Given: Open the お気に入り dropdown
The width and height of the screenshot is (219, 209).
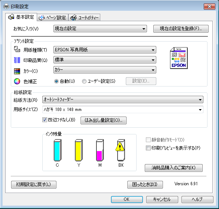Looking at the screenshot, I should click(x=100, y=29).
